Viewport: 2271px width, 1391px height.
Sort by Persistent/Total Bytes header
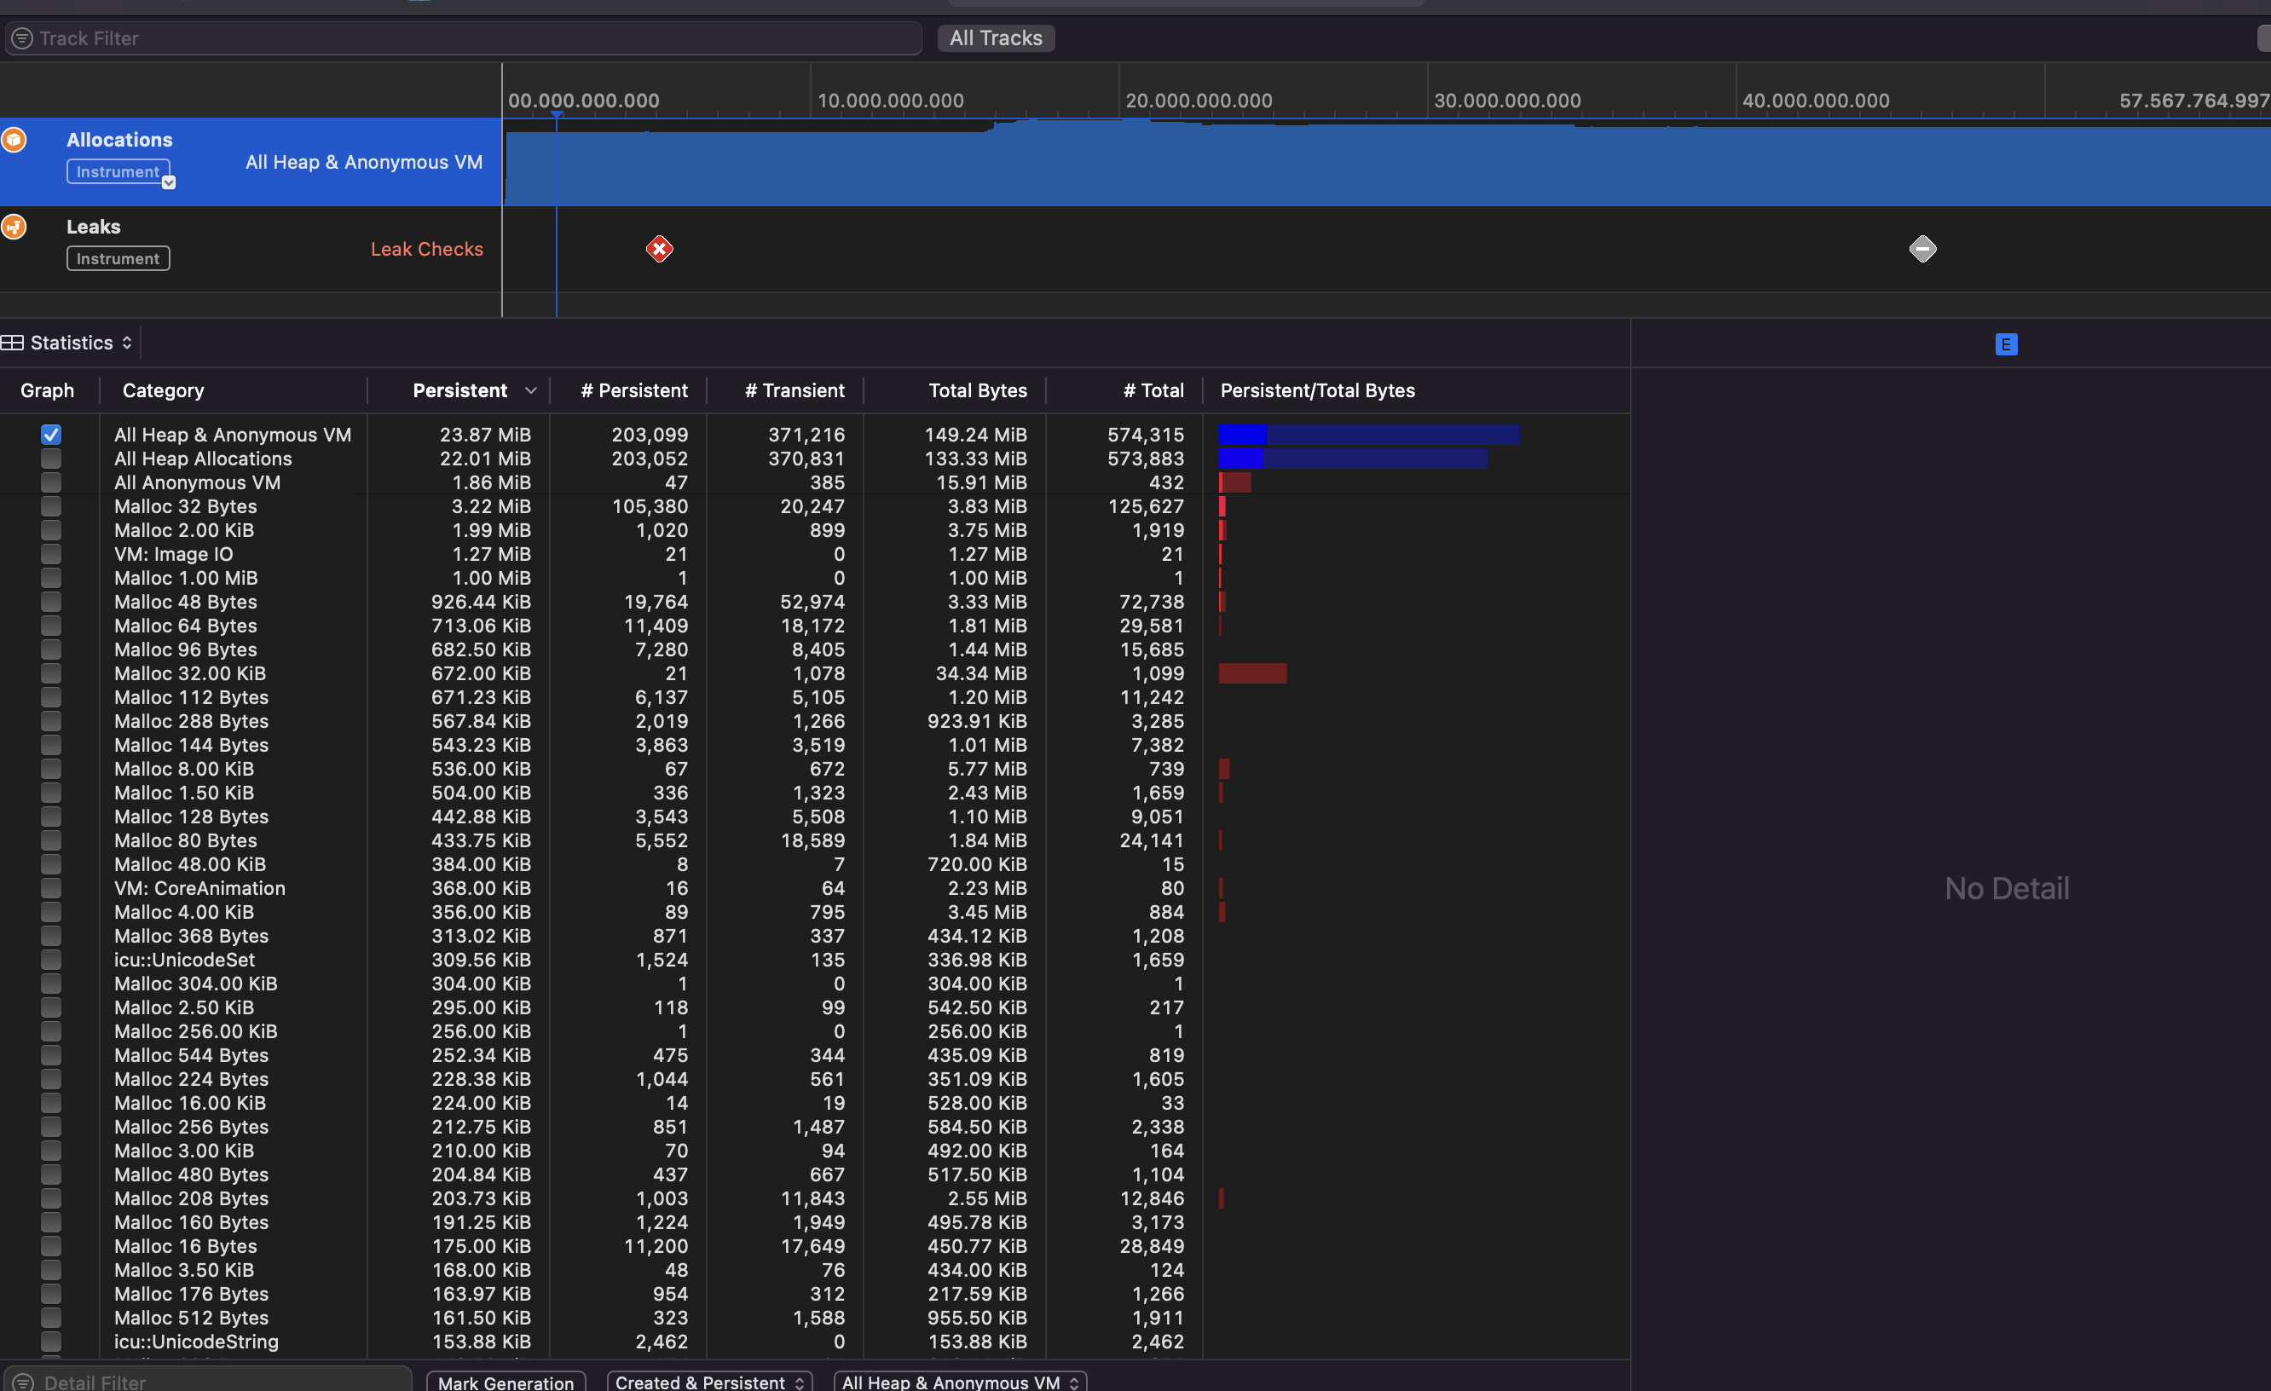pyautogui.click(x=1318, y=391)
